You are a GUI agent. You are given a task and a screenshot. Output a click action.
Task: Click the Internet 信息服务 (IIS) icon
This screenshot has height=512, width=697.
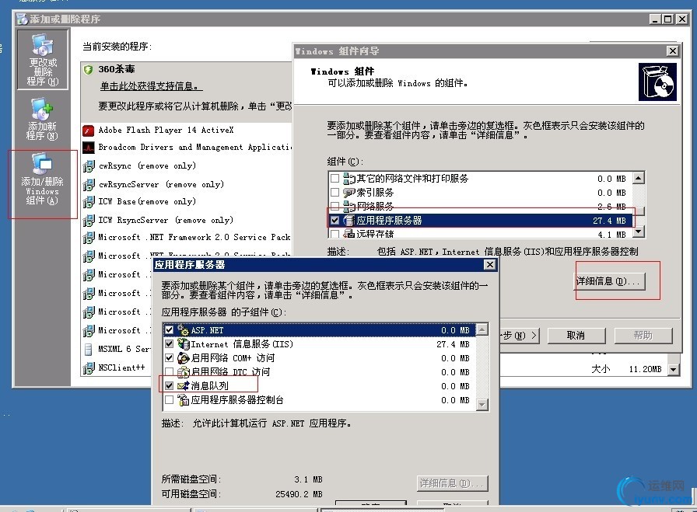(x=183, y=343)
